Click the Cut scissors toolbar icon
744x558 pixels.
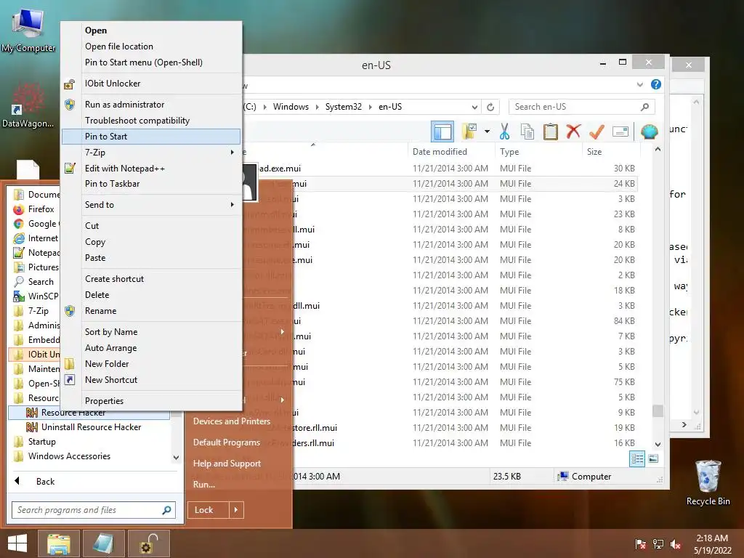click(x=504, y=132)
